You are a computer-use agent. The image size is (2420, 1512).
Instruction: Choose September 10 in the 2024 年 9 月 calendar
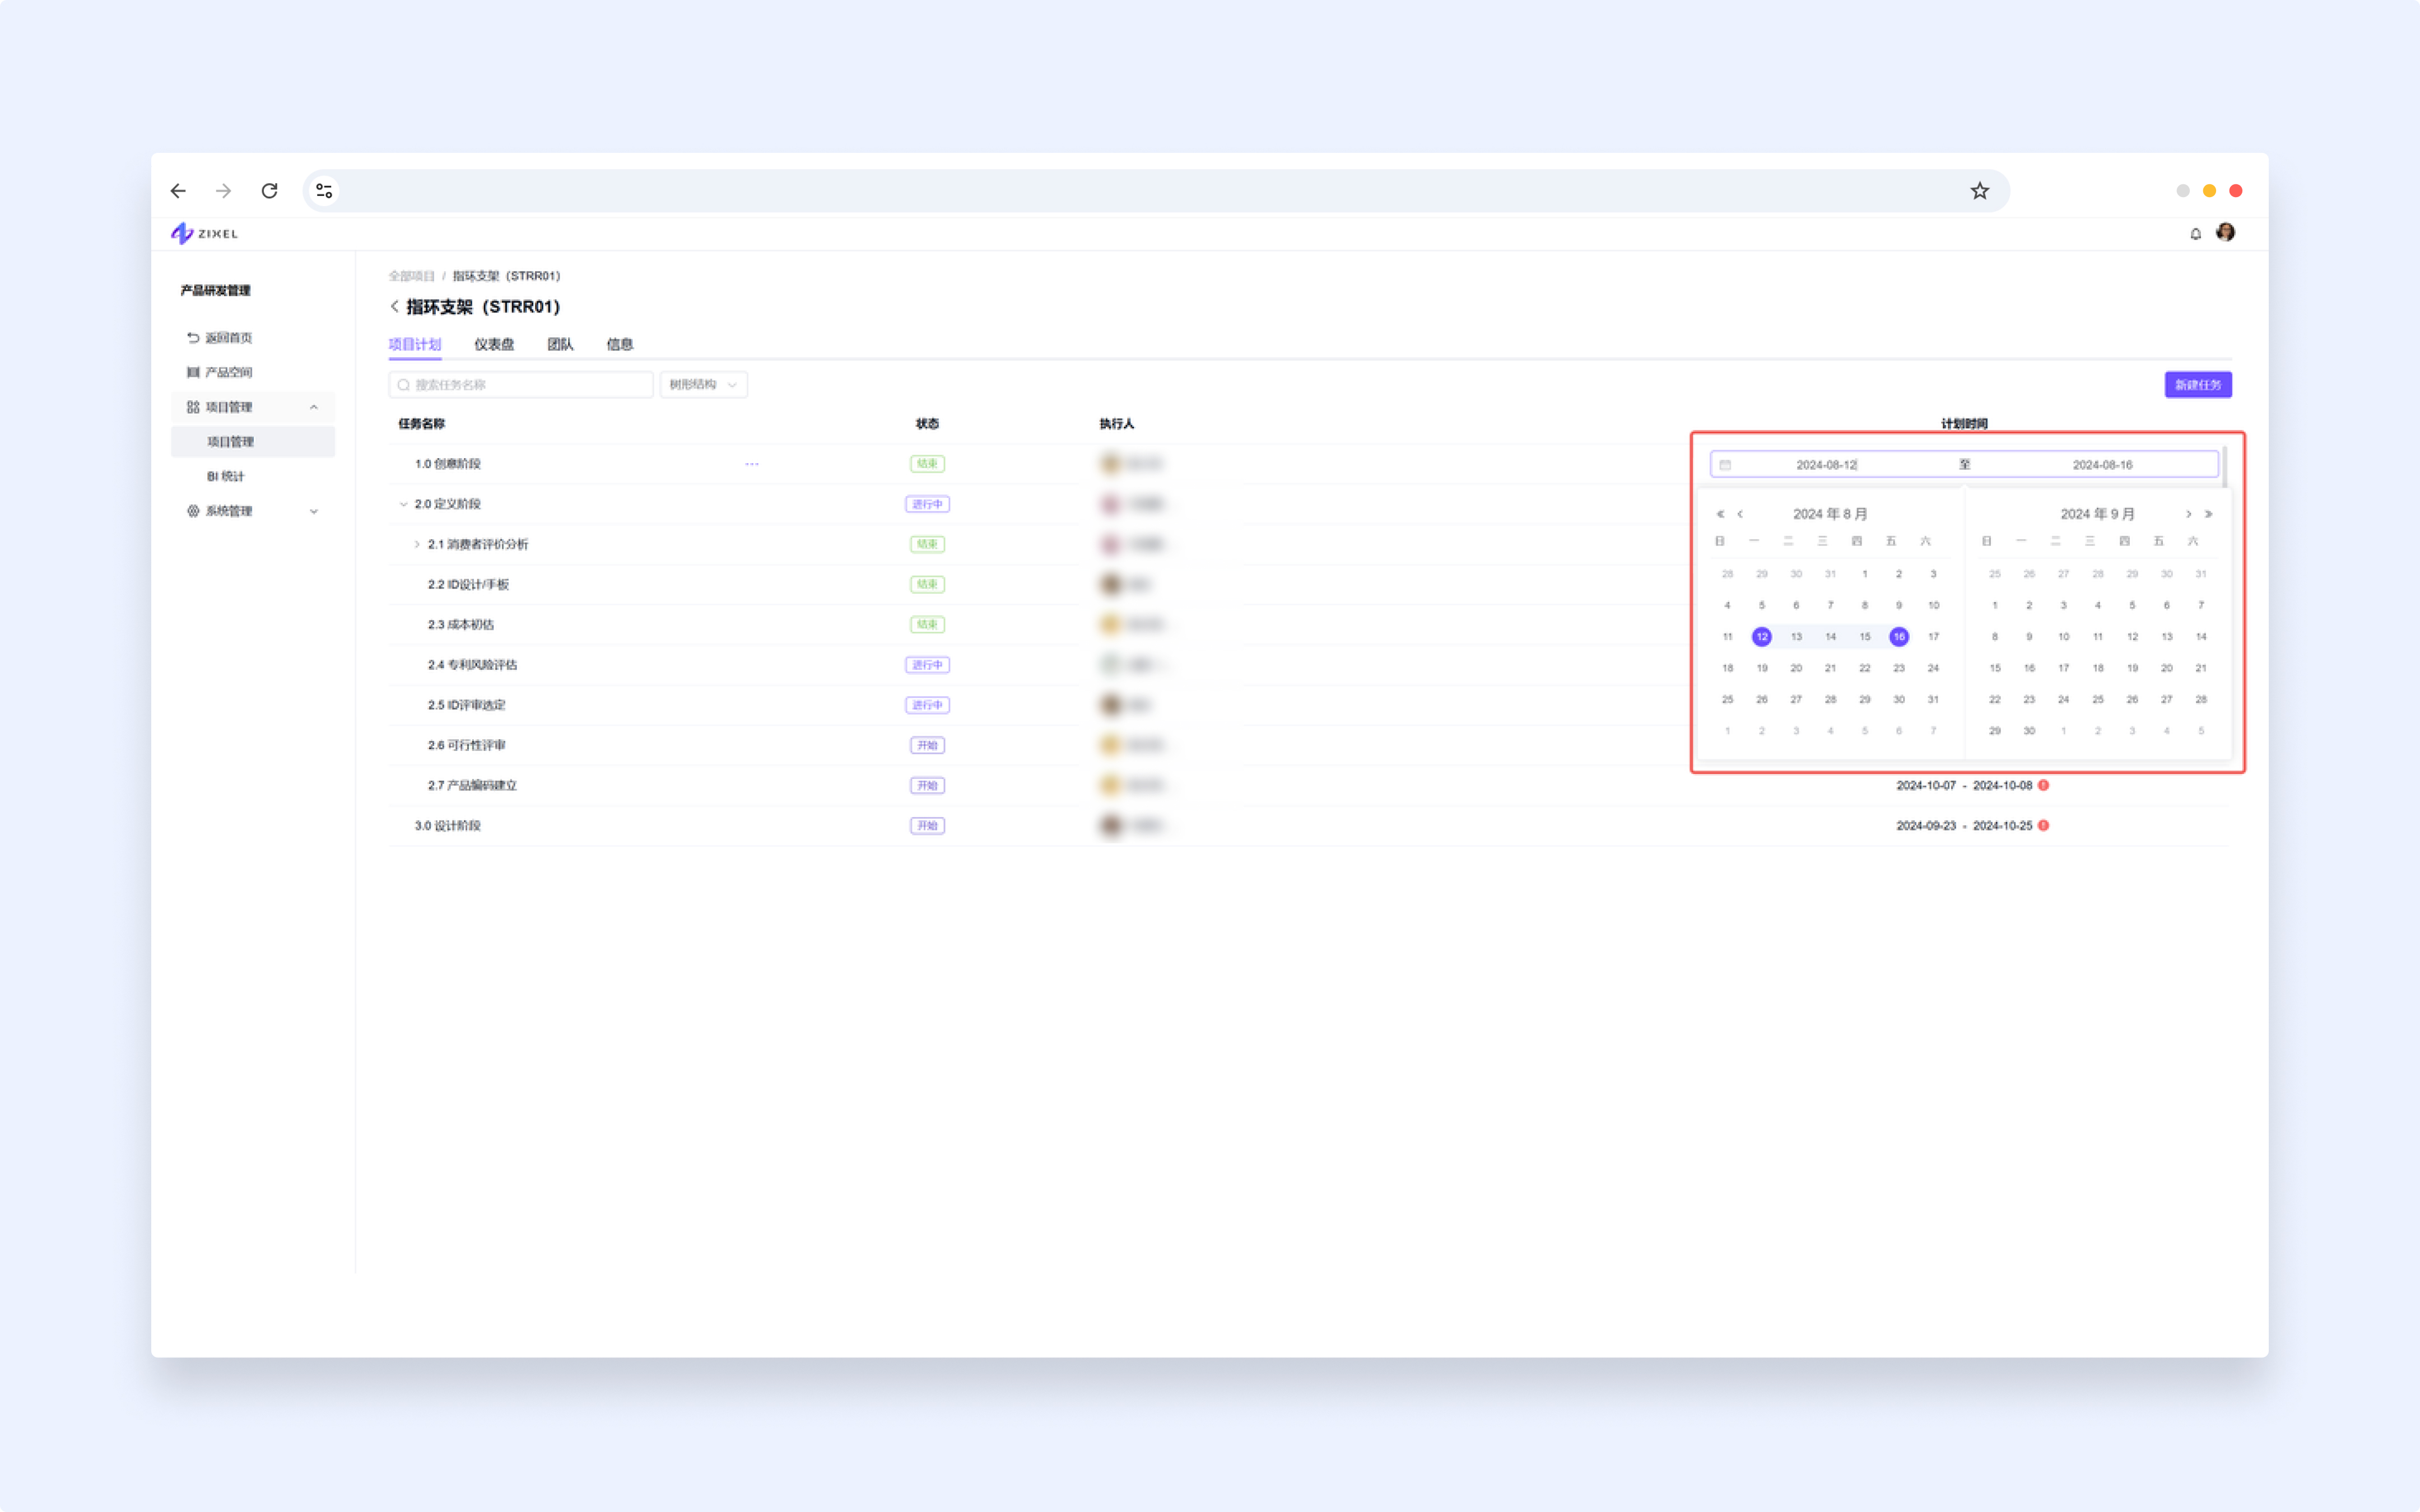point(2063,637)
